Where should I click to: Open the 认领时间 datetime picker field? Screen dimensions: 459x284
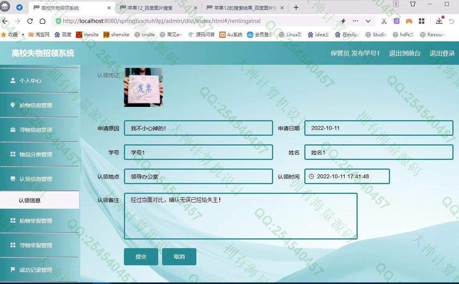[347, 176]
